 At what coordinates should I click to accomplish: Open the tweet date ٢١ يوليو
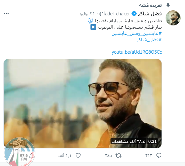point(87,14)
